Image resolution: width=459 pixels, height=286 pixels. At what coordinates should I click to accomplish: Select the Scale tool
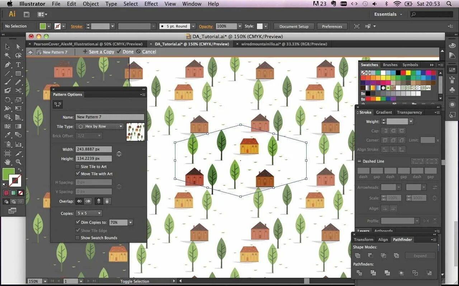pyautogui.click(x=18, y=100)
